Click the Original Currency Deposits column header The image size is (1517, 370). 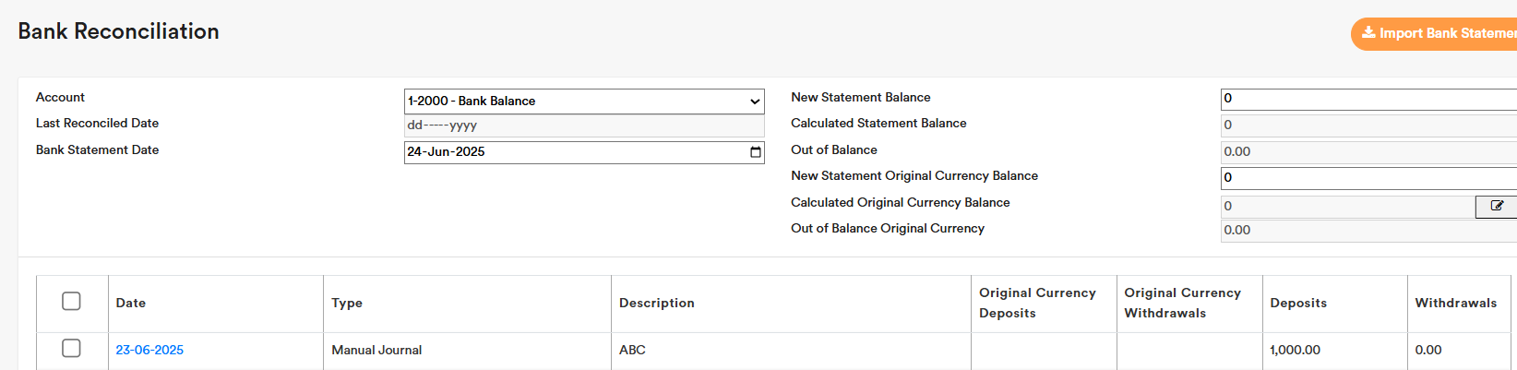click(x=1037, y=304)
